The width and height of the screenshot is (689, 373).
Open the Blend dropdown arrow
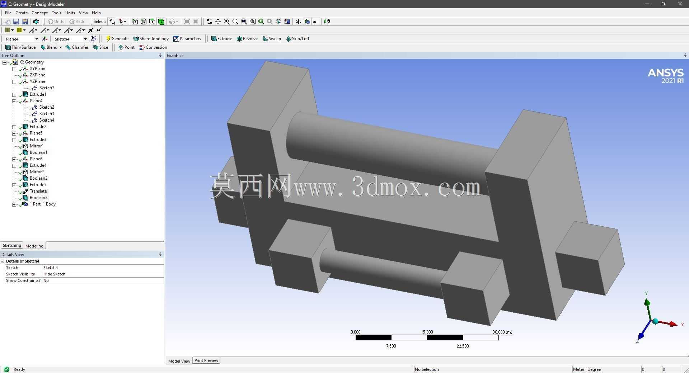61,47
